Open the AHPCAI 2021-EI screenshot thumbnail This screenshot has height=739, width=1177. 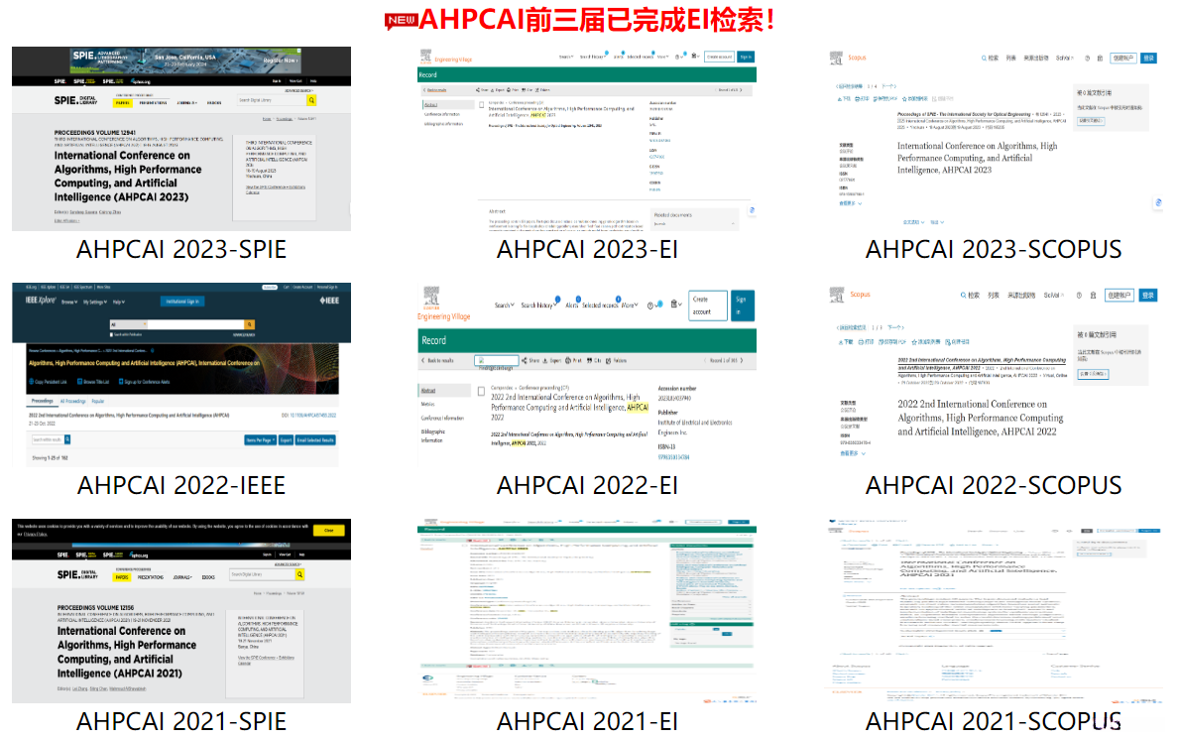587,611
